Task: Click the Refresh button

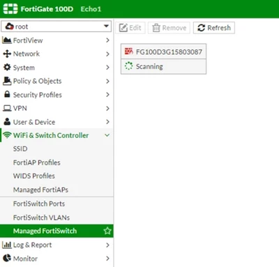Action: [x=214, y=28]
